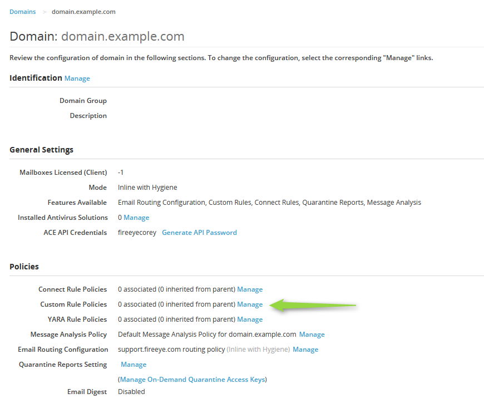Select the fireeyecorey API credentials value
484x413 pixels.
(x=137, y=232)
